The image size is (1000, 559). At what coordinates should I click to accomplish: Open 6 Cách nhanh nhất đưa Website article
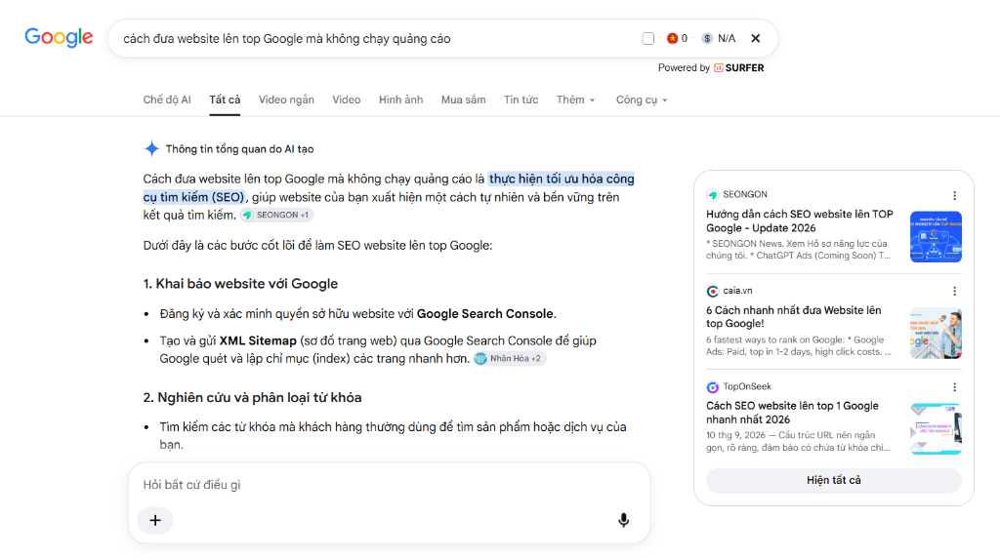point(793,317)
